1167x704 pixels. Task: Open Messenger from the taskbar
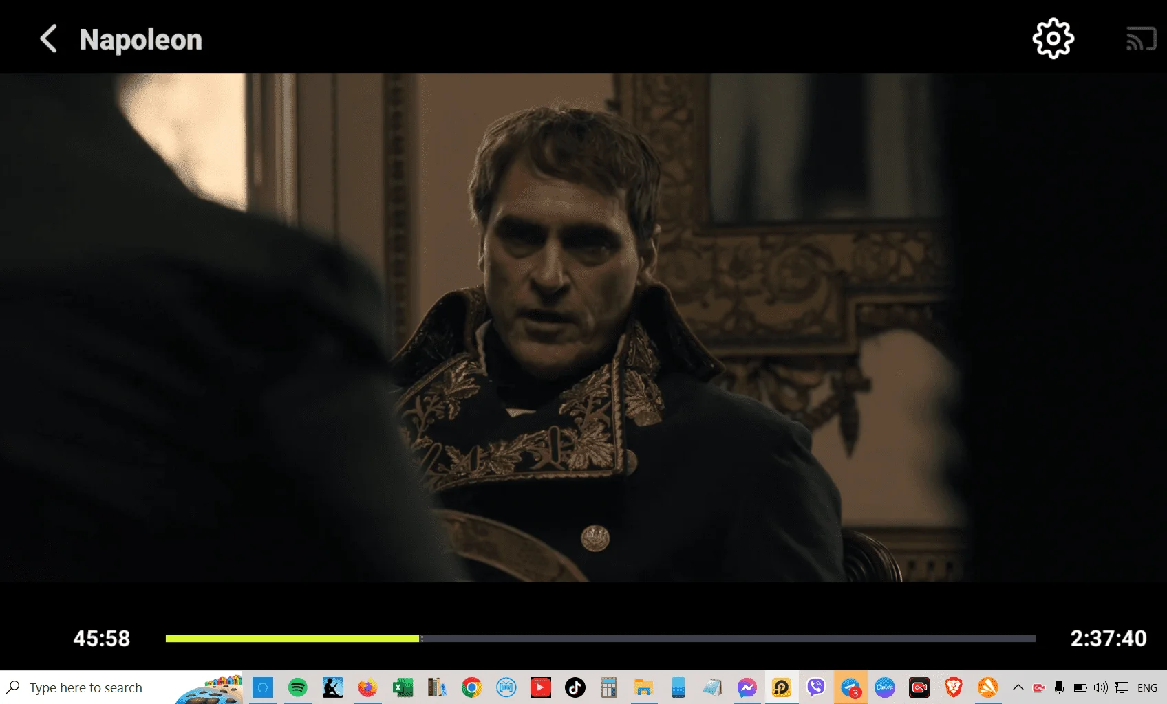tap(747, 687)
